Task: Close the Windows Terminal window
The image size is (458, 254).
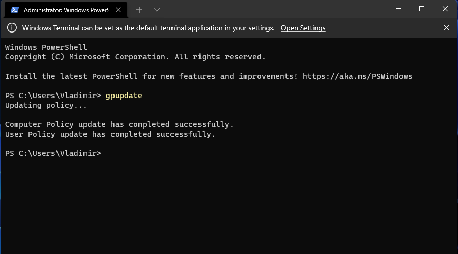Action: tap(445, 9)
